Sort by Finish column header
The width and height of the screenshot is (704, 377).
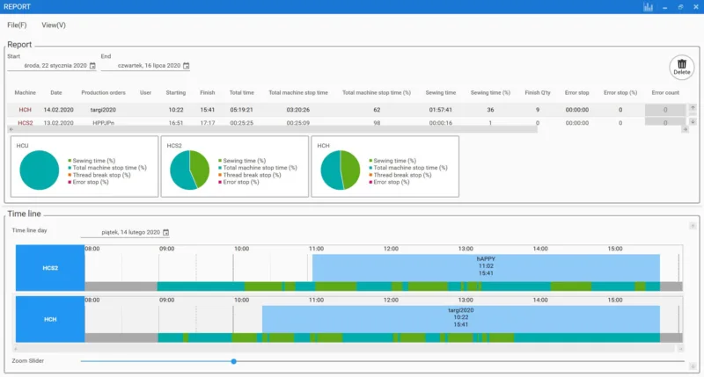208,93
